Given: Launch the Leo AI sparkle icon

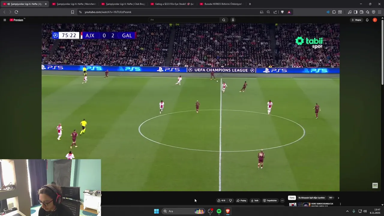Looking at the screenshot, I should click(367, 12).
